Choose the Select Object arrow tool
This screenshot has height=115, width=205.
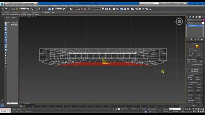point(28,9)
